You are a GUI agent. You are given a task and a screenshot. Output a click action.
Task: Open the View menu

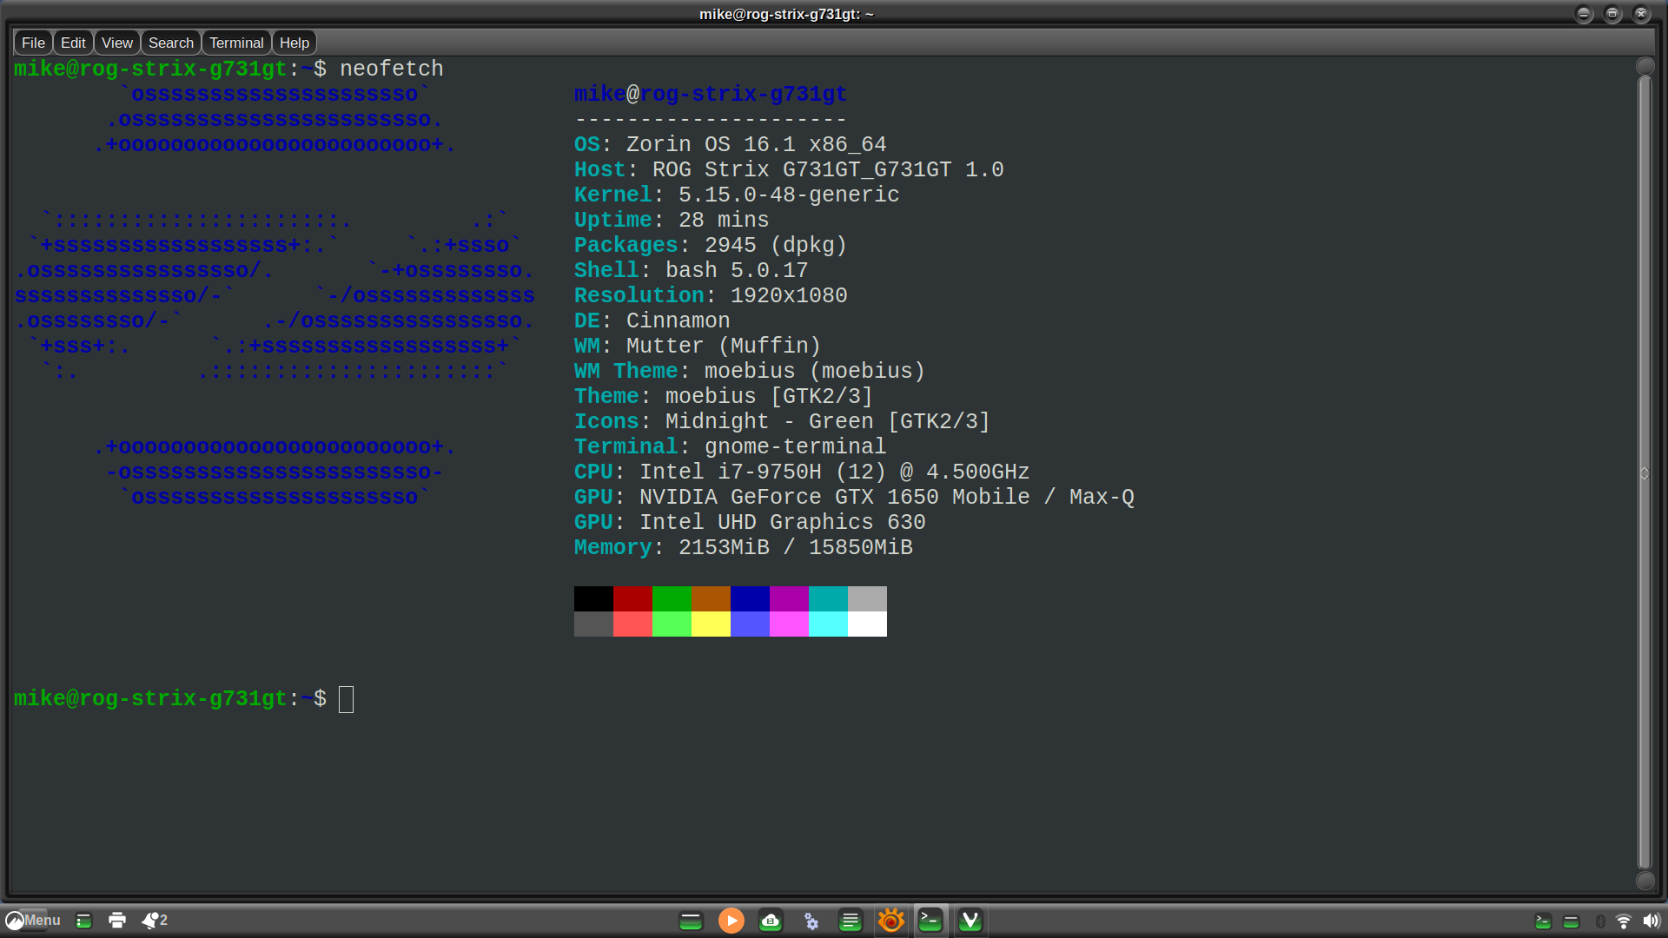[x=117, y=43]
